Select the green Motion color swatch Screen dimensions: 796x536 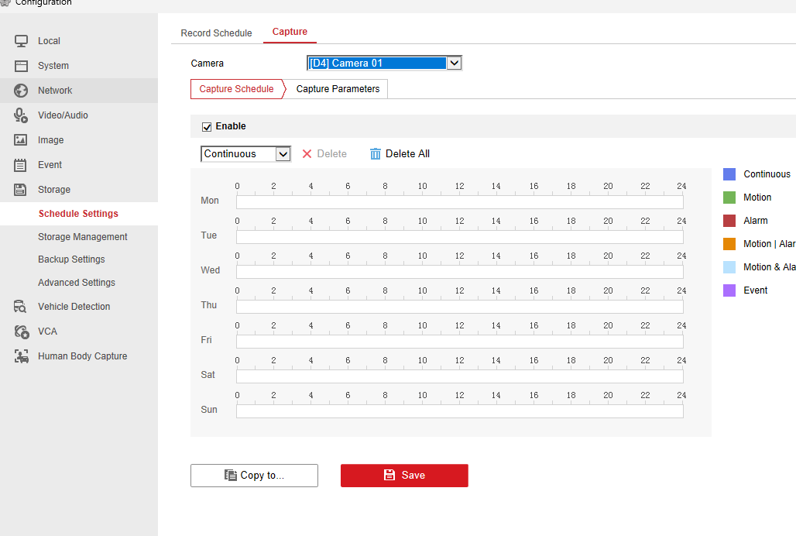[x=729, y=198]
